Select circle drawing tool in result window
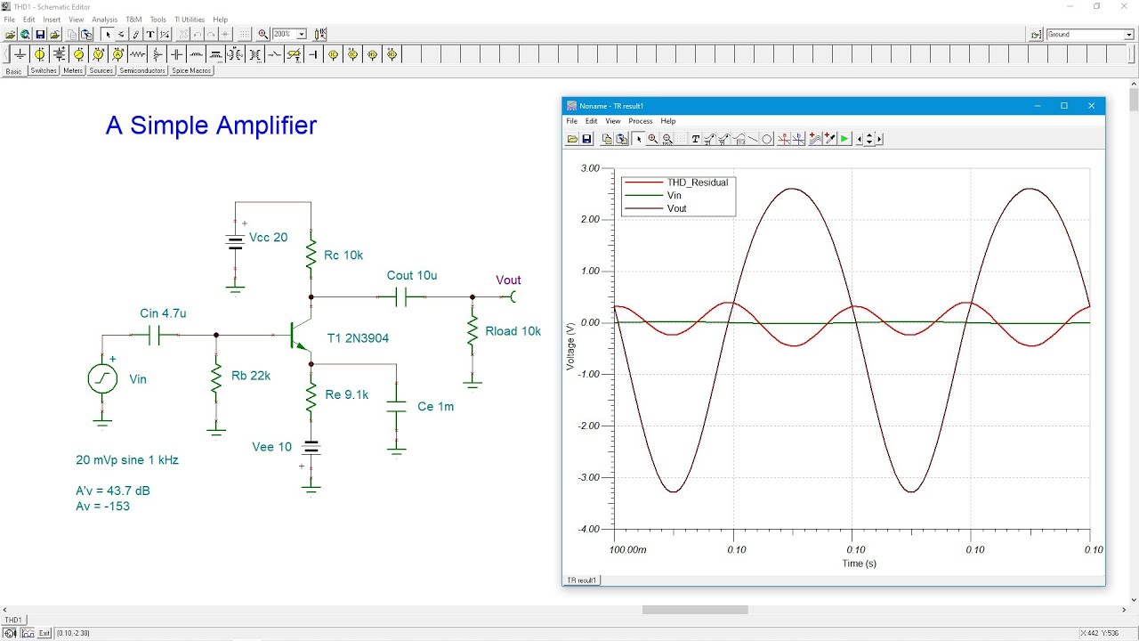The width and height of the screenshot is (1139, 641). point(767,139)
